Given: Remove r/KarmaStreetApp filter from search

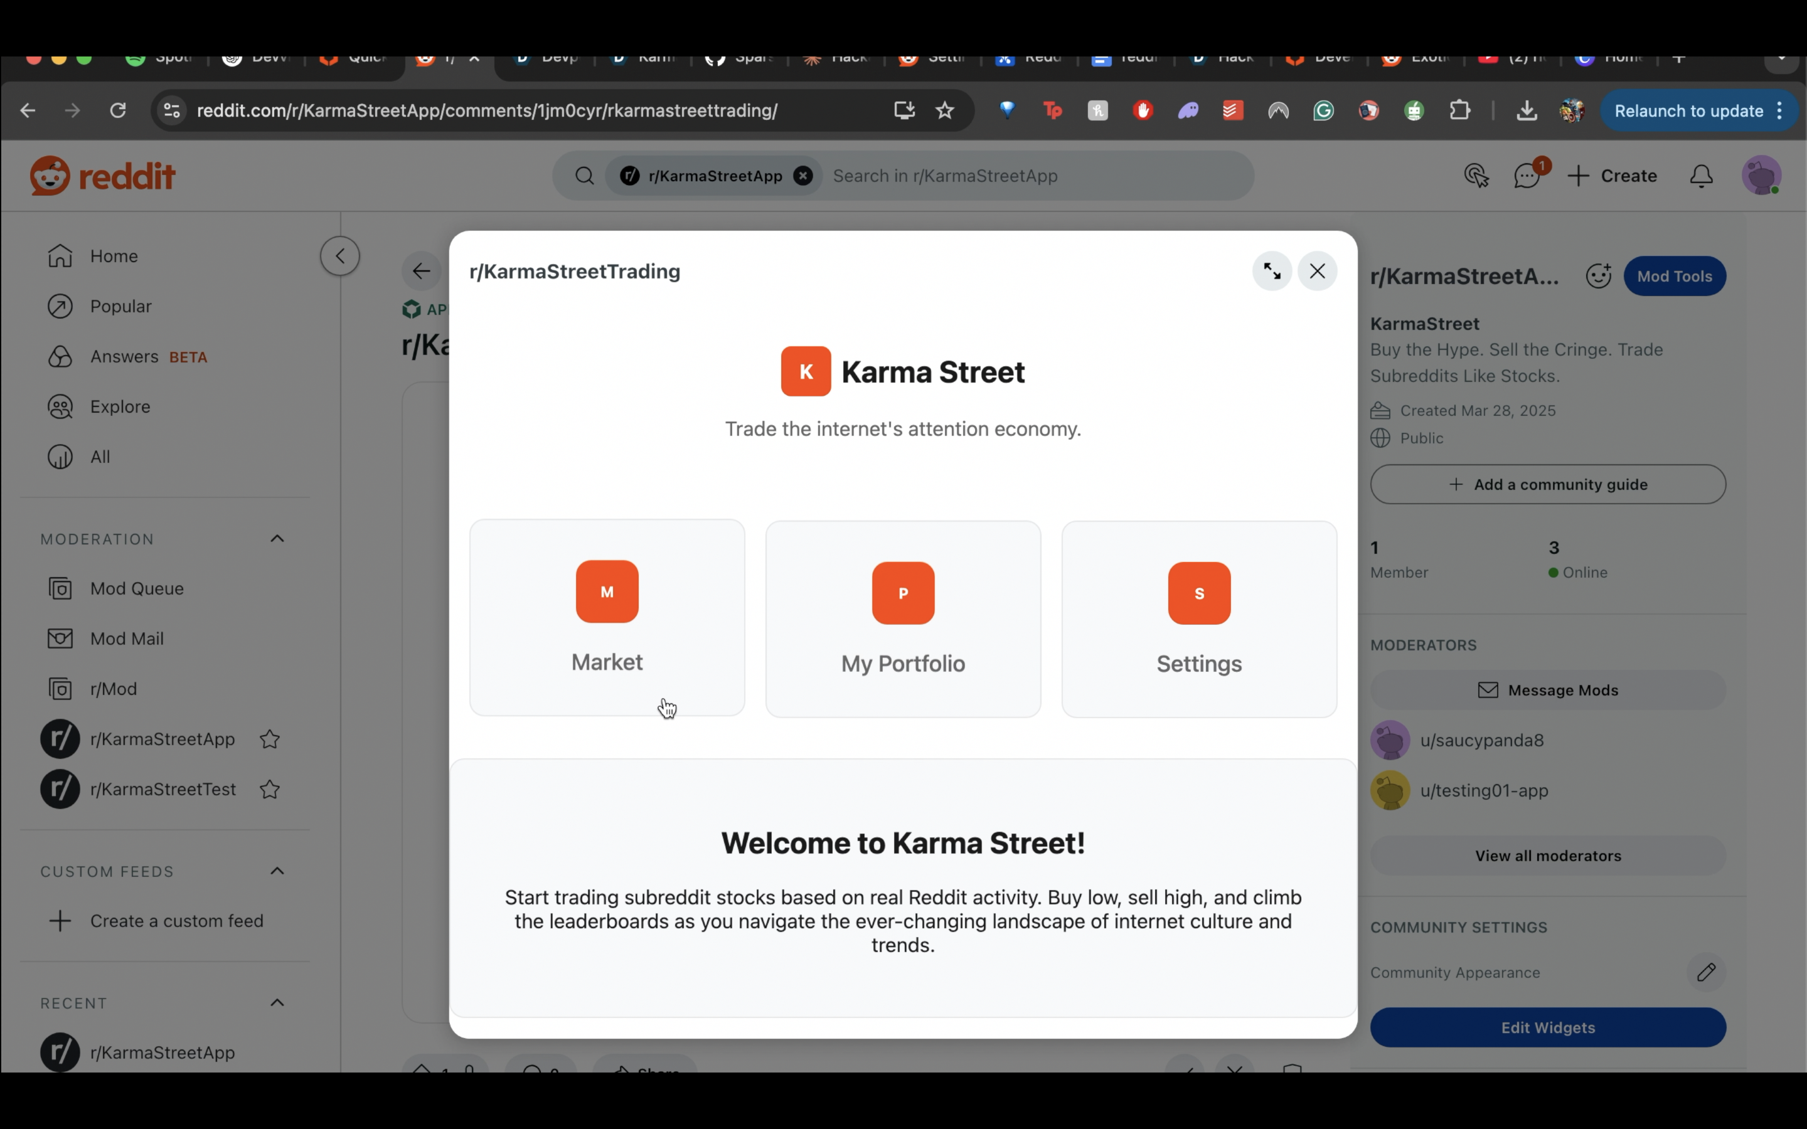Looking at the screenshot, I should pyautogui.click(x=802, y=176).
